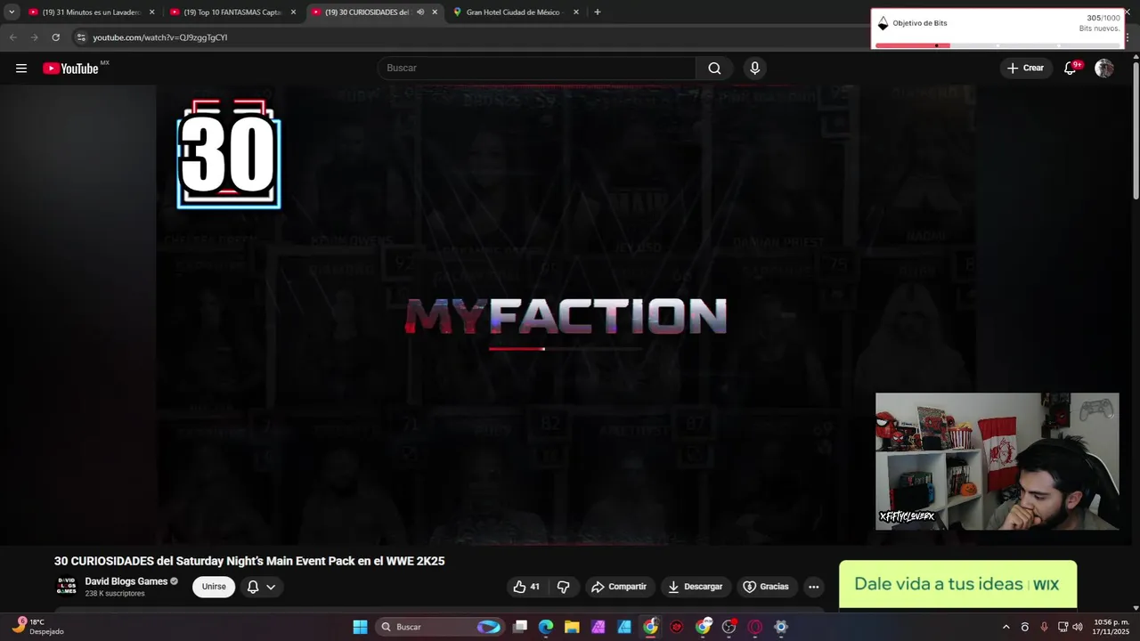
Task: Download the video with Descargar
Action: tap(696, 587)
